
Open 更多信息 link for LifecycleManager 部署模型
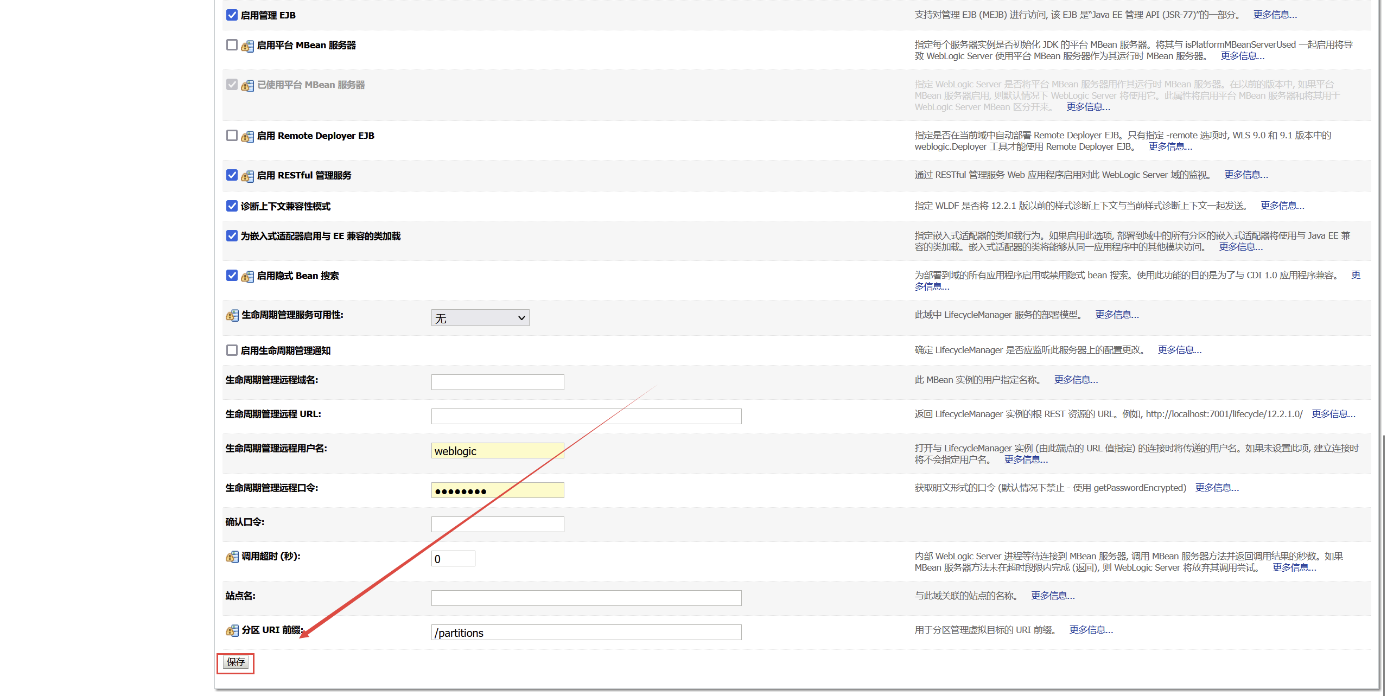click(1117, 315)
